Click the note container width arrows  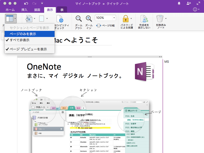(160, 57)
